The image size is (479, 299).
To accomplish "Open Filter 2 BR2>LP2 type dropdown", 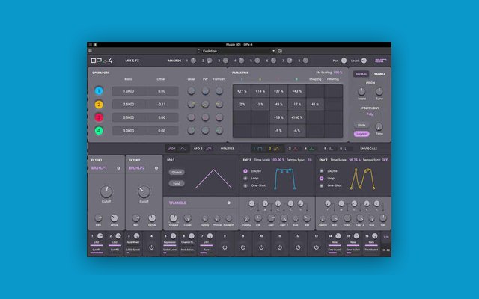I will pyautogui.click(x=136, y=168).
